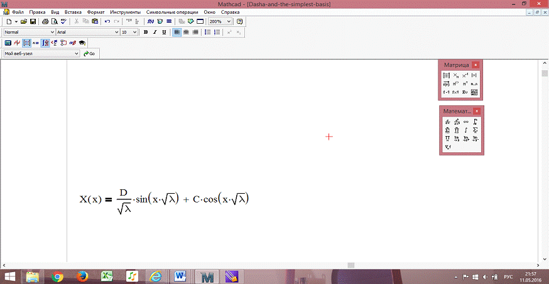This screenshot has height=284, width=549.
Task: Insert matrix icon in Матрица palette
Action: (447, 75)
